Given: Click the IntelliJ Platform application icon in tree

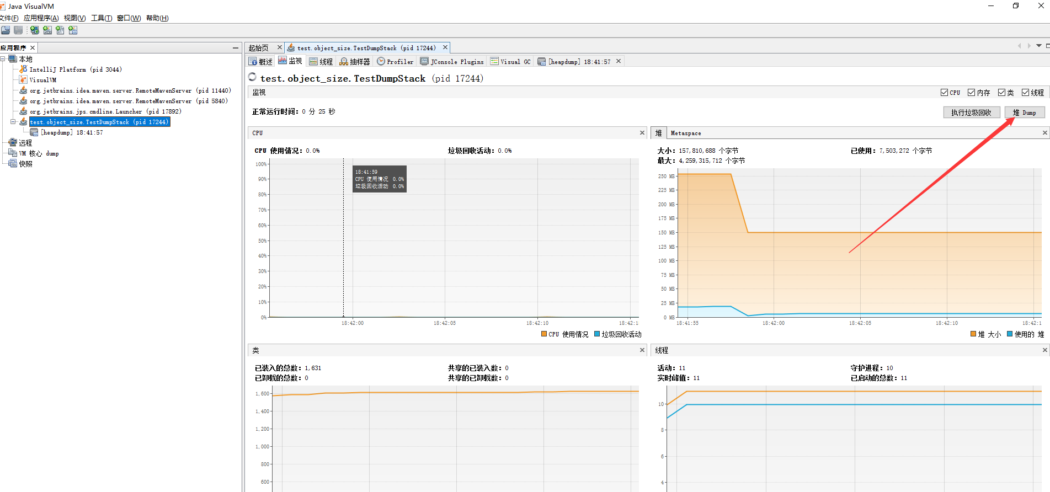Looking at the screenshot, I should [23, 69].
